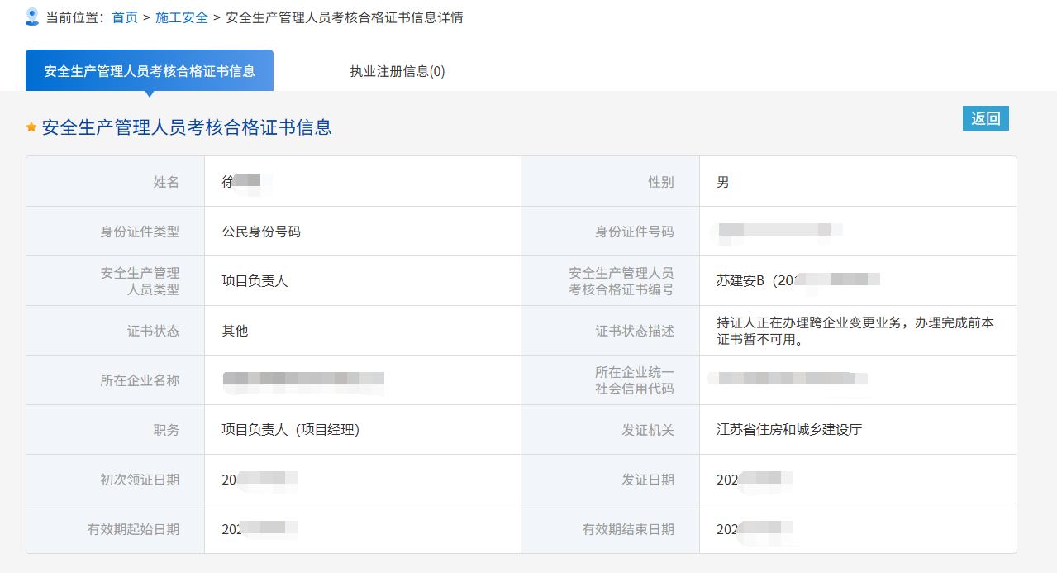The image size is (1057, 573).
Task: Click the status description about 跨企业变更业务
Action: click(x=855, y=331)
